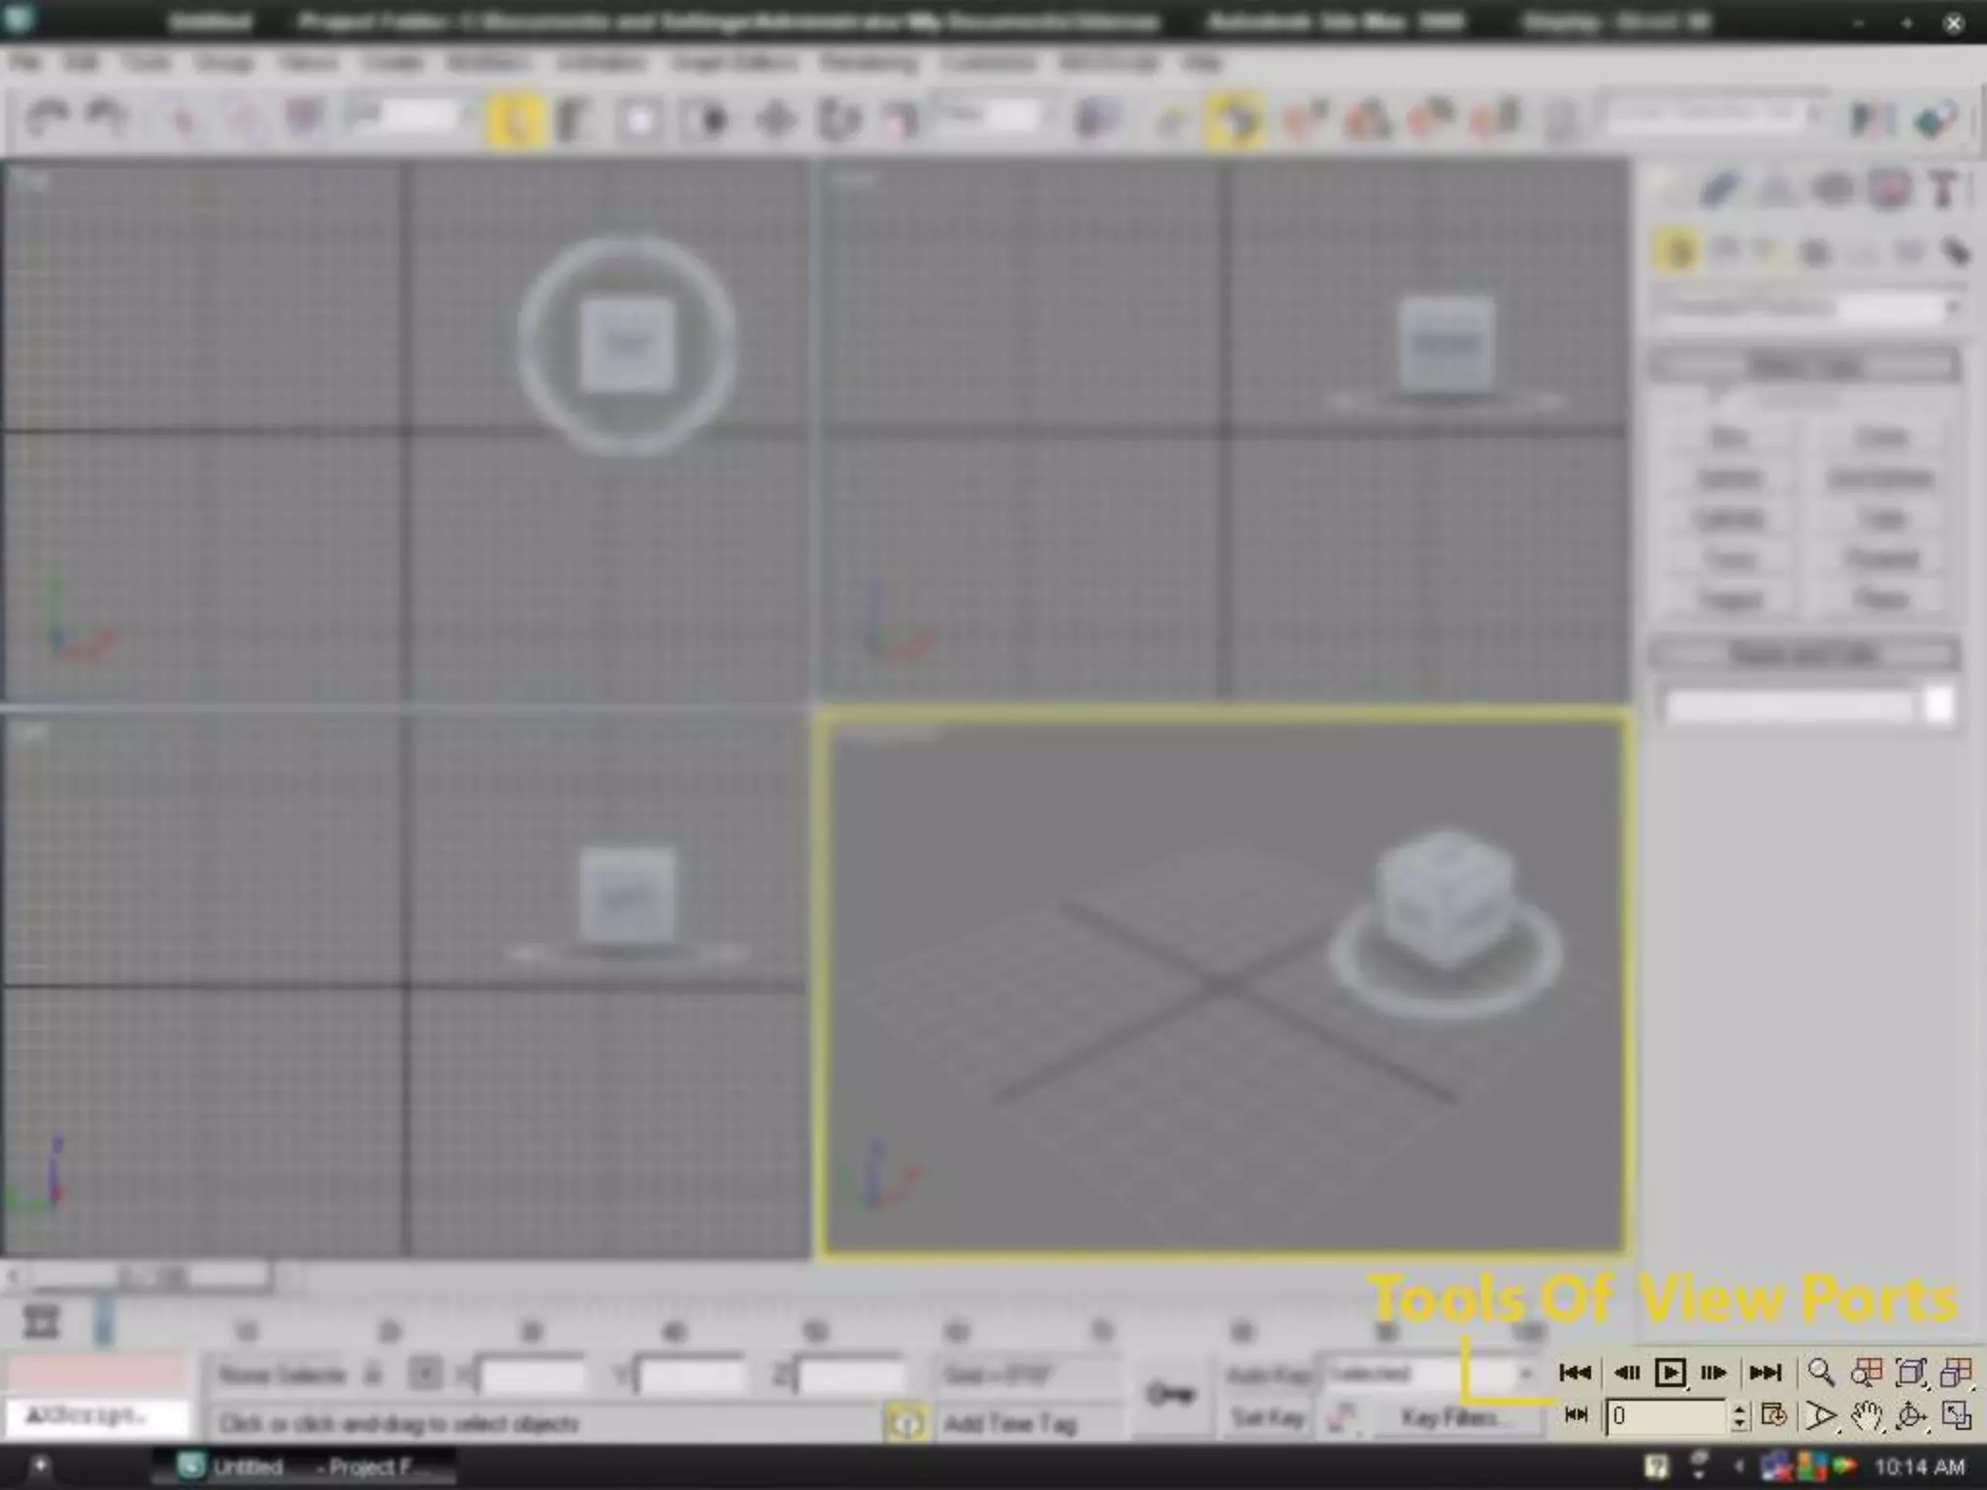Image resolution: width=1987 pixels, height=1490 pixels.
Task: Click Zoom Extents viewport tool
Action: click(1910, 1372)
